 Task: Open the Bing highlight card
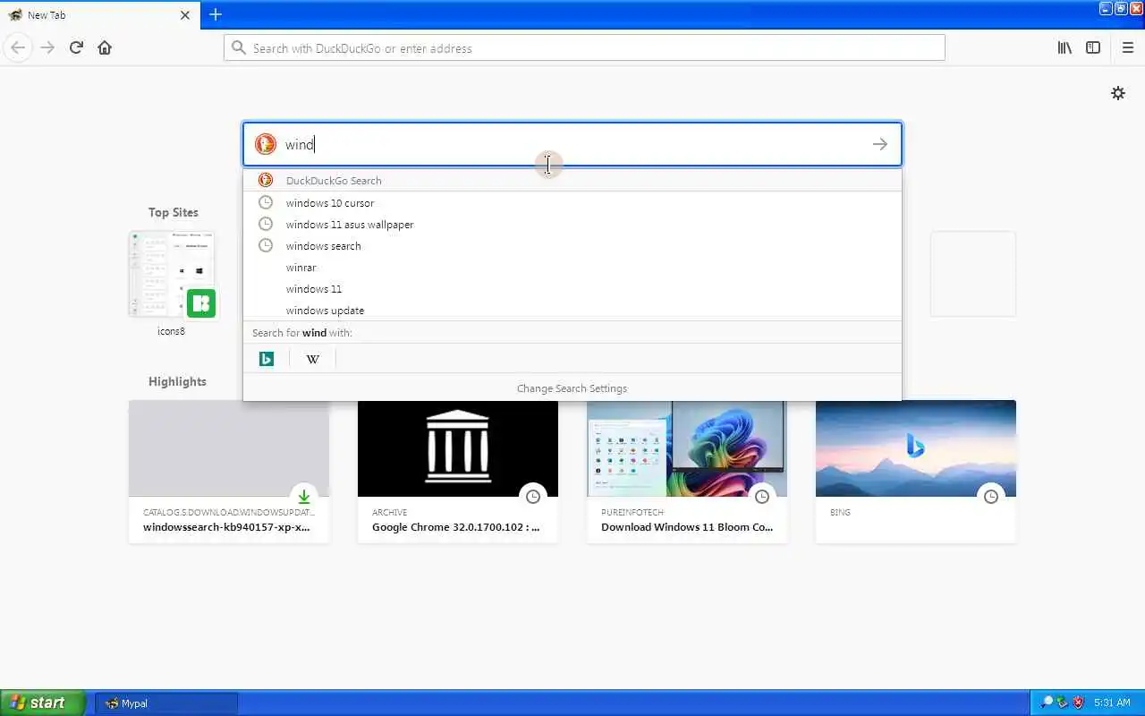click(916, 472)
